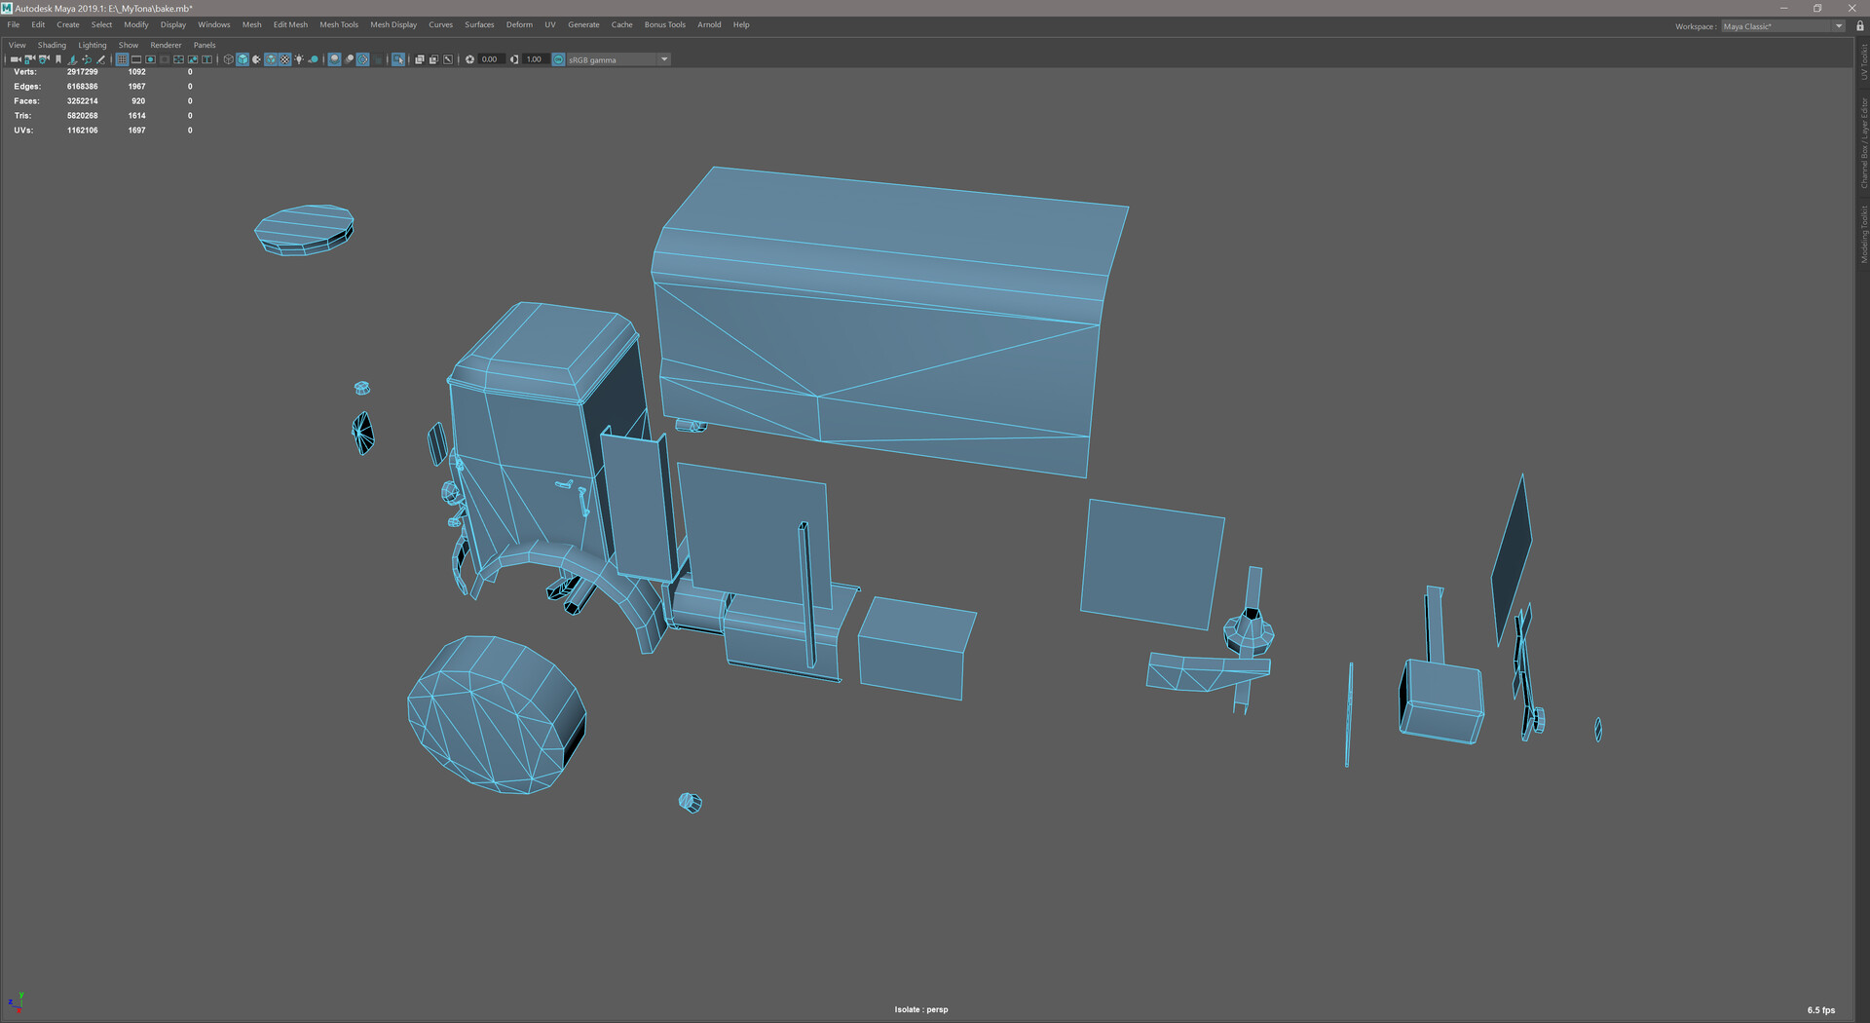Screen dimensions: 1870x1023
Task: Click the exposure value field showing 0.00
Action: tap(490, 59)
